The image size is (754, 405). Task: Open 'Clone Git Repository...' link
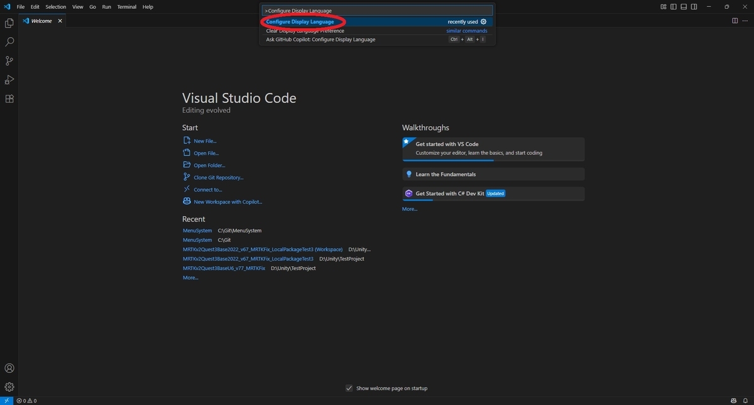coord(218,177)
